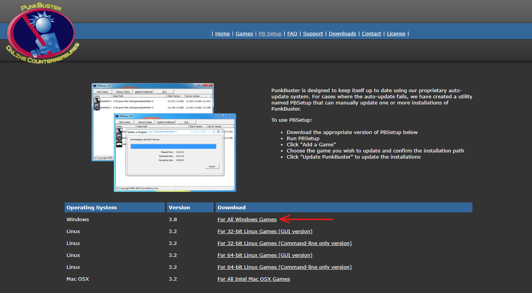Click the "Download the appropriate version" bullet

pyautogui.click(x=352, y=132)
